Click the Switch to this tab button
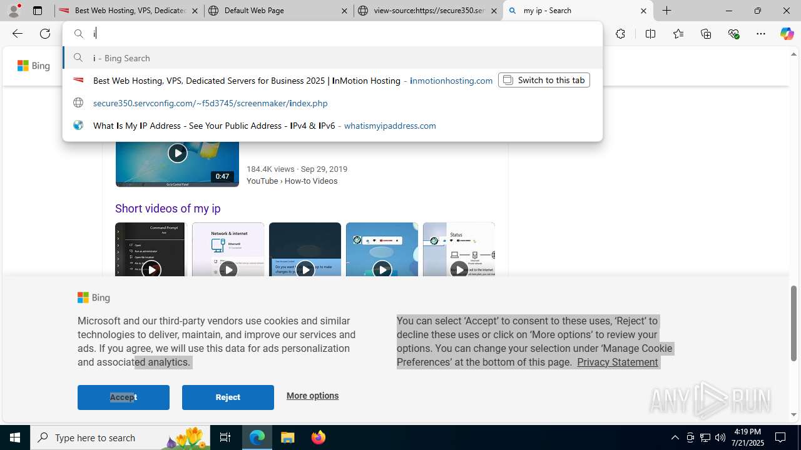 tap(544, 80)
